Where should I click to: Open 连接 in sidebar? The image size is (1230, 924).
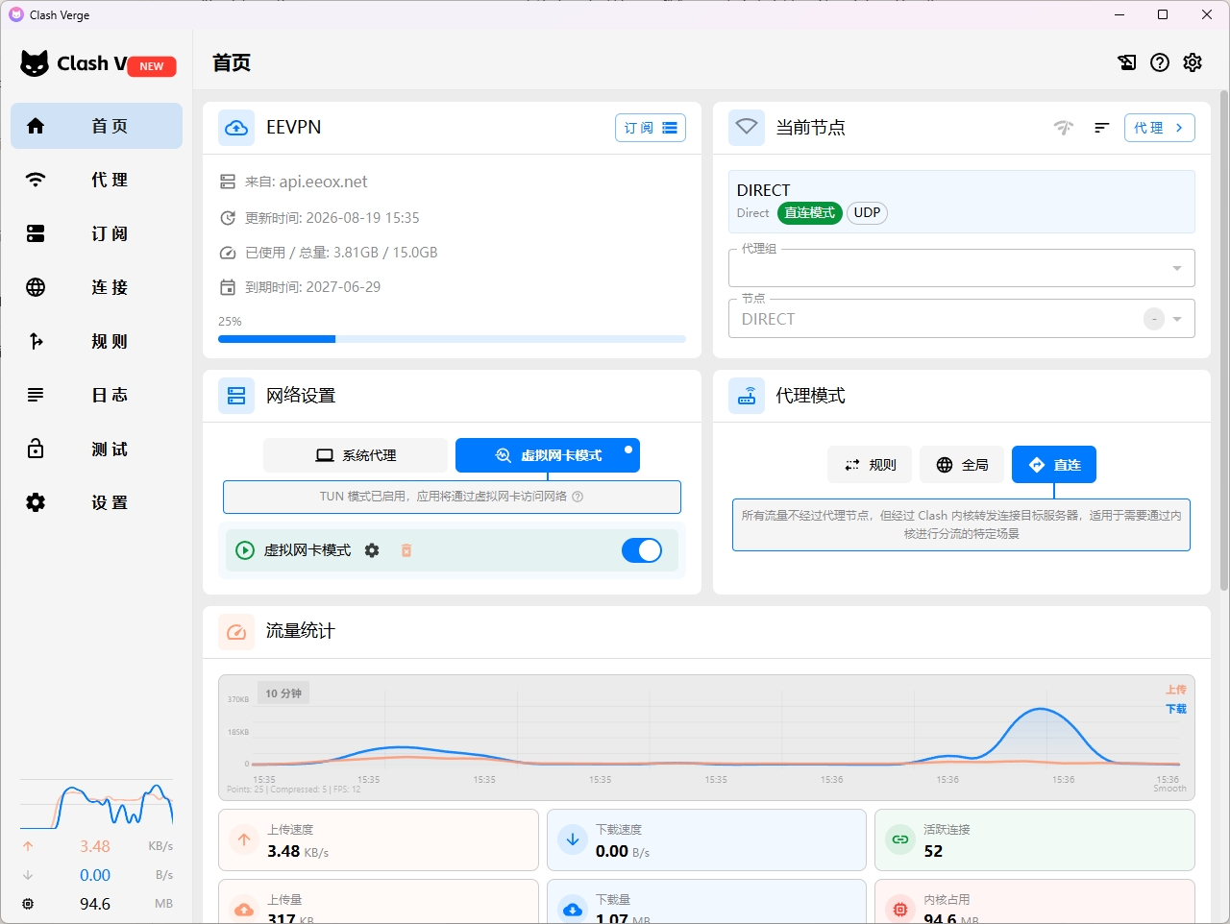click(96, 287)
